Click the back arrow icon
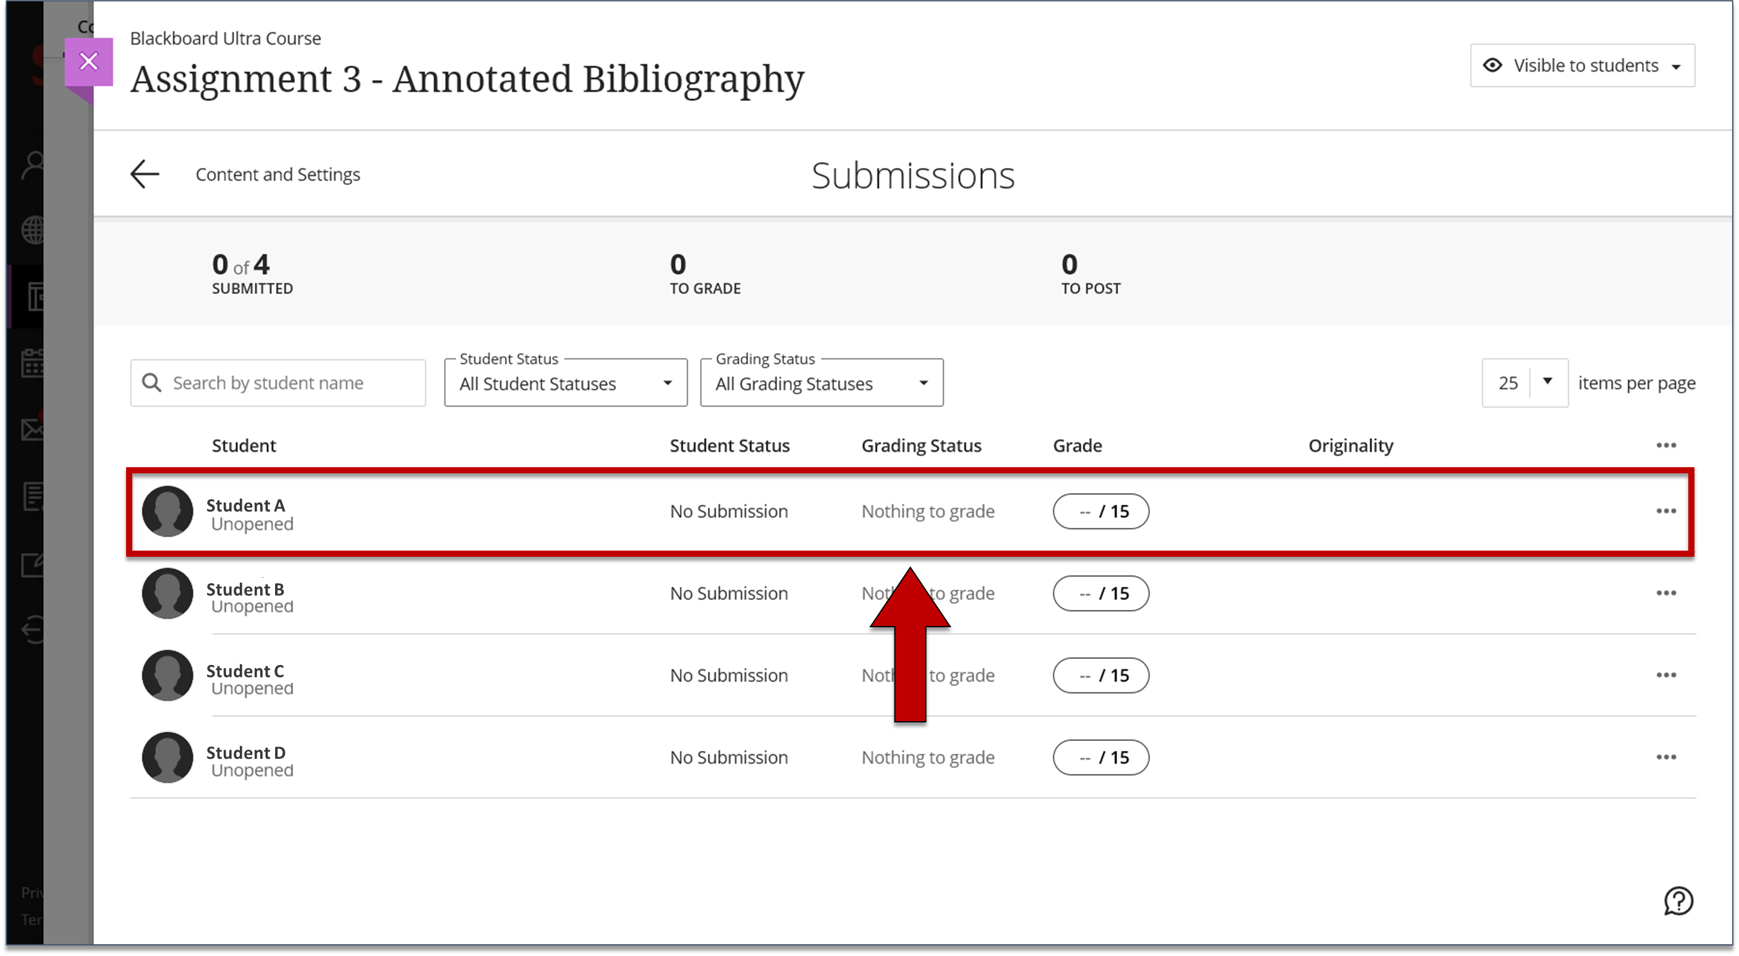This screenshot has width=1739, height=956. pos(145,174)
